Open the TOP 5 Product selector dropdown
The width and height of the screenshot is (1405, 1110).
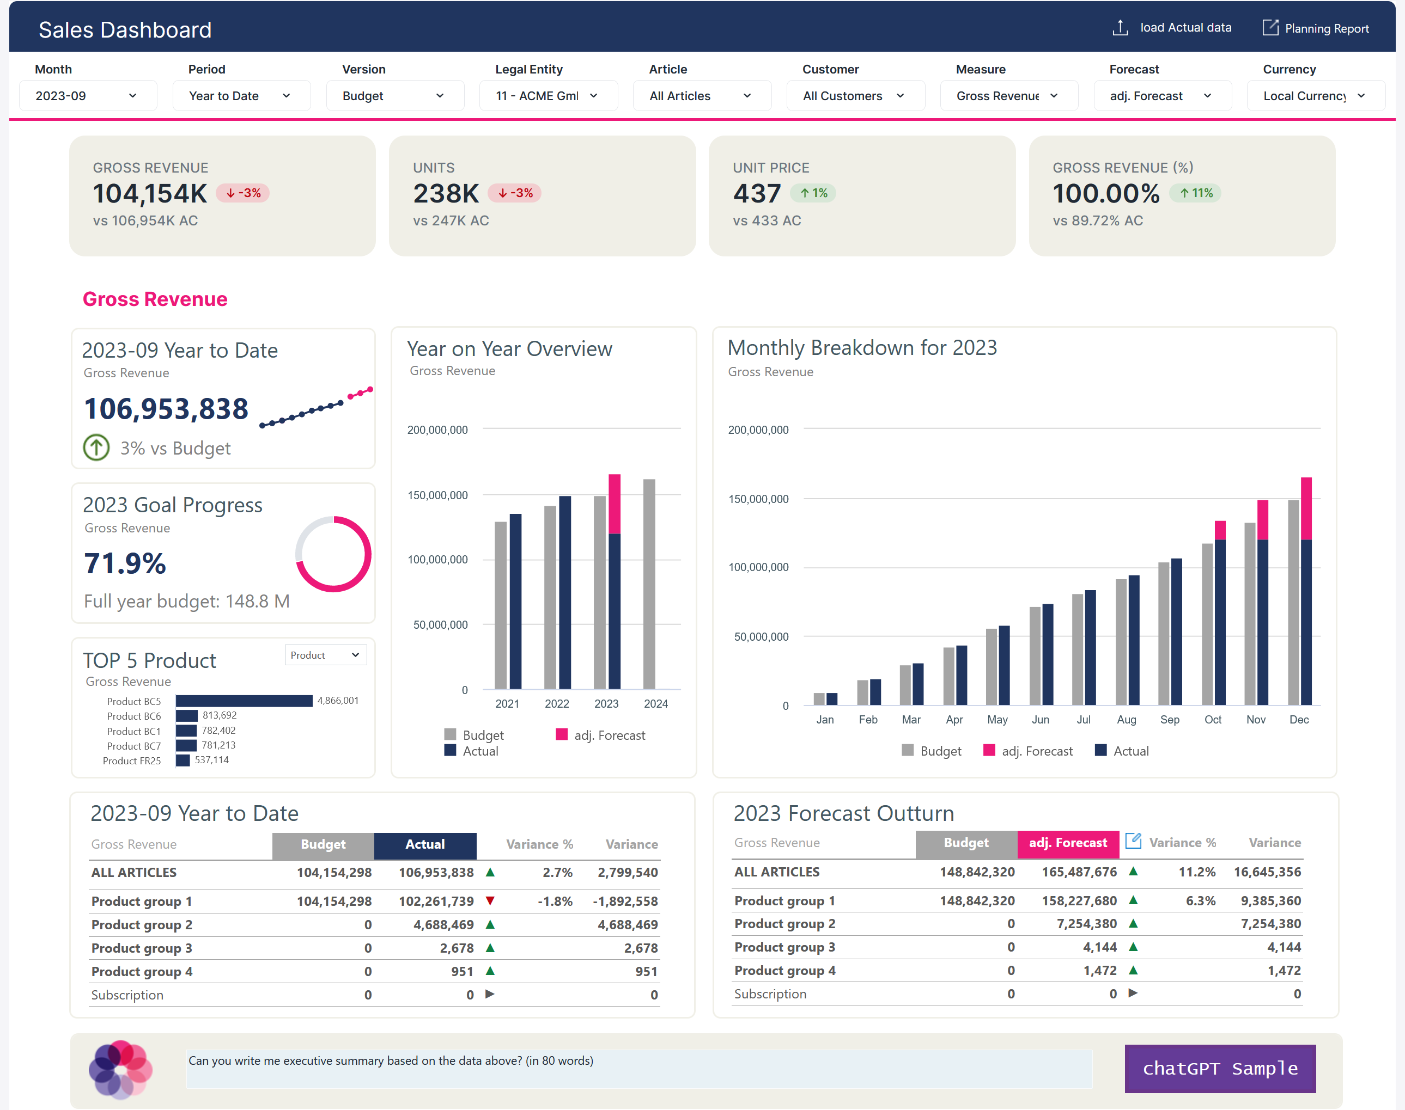coord(325,655)
